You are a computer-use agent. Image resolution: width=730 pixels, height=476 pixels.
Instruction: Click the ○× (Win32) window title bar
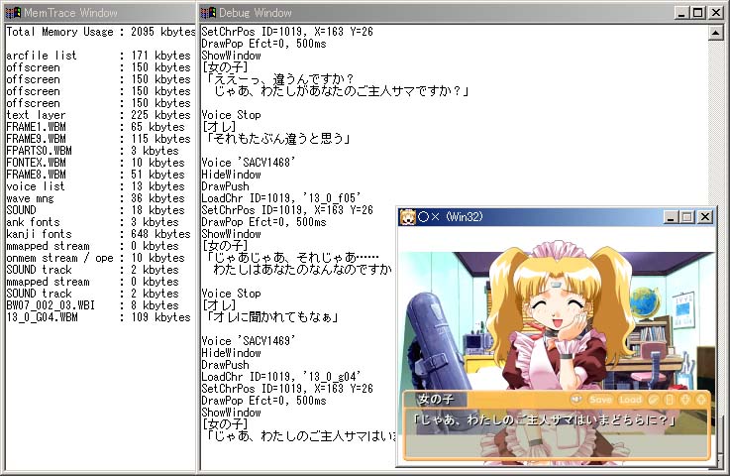pyautogui.click(x=557, y=217)
